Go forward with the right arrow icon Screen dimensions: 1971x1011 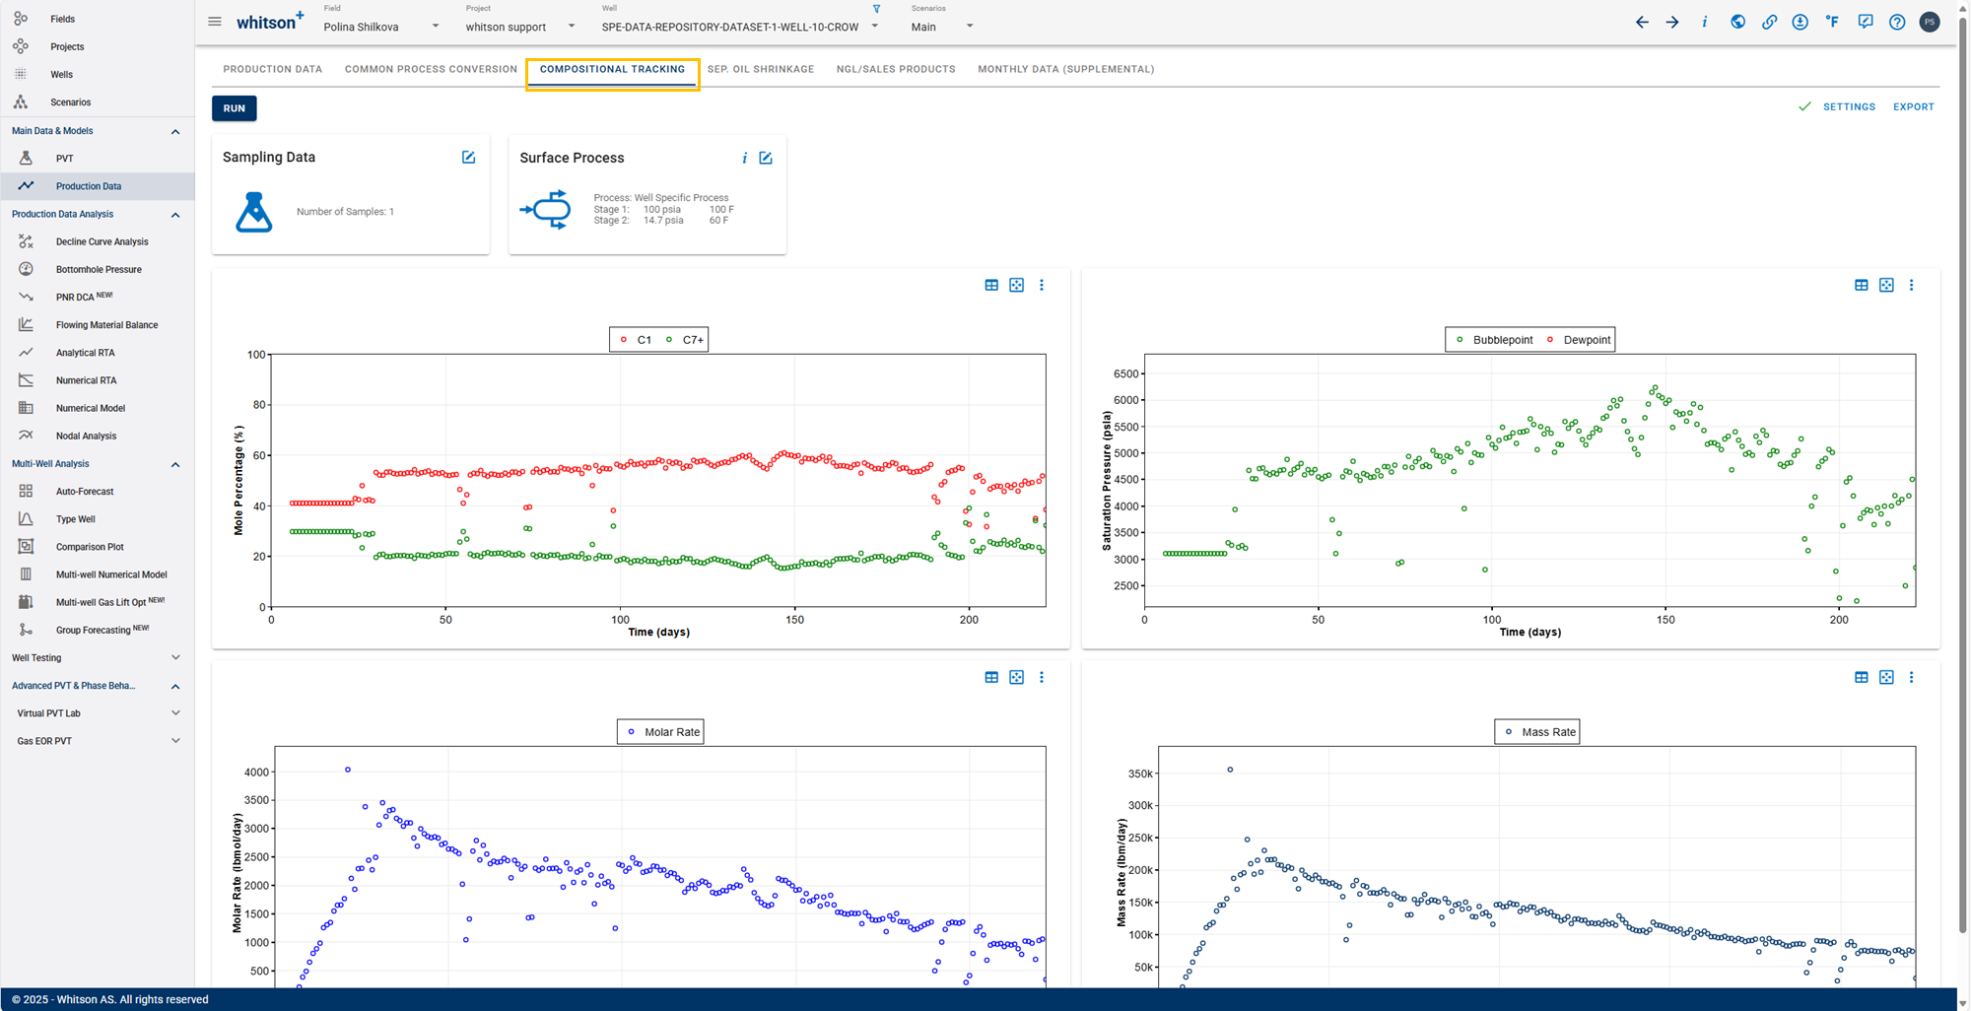coord(1672,22)
